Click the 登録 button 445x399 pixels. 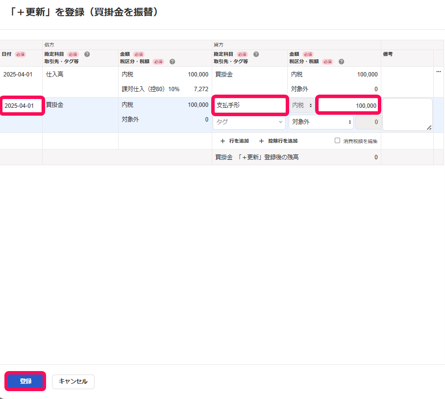25,381
